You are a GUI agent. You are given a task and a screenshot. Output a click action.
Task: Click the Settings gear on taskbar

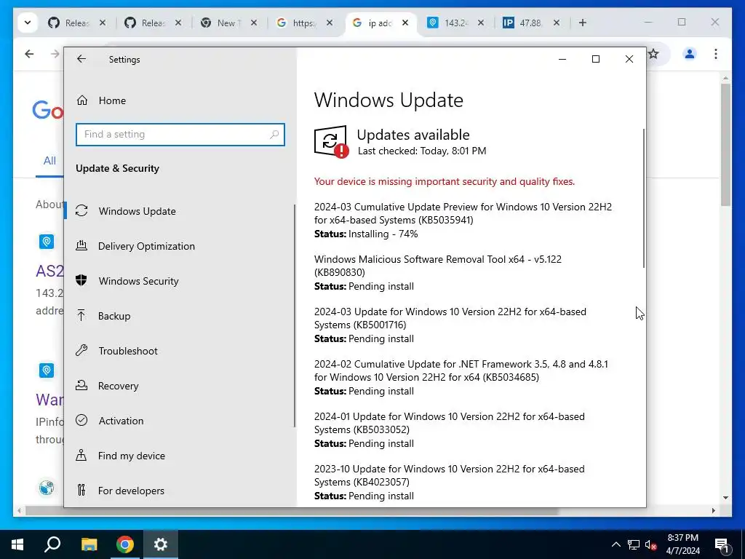[x=161, y=544]
